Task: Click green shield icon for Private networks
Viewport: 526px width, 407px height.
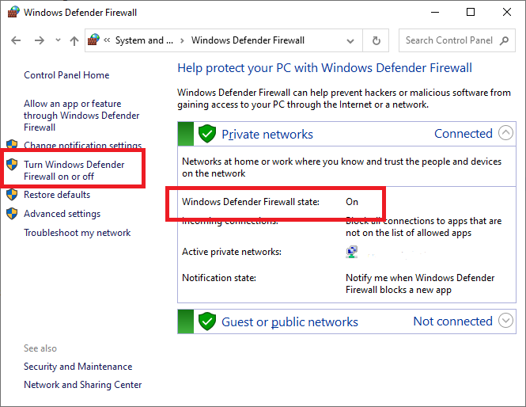Action: click(207, 134)
